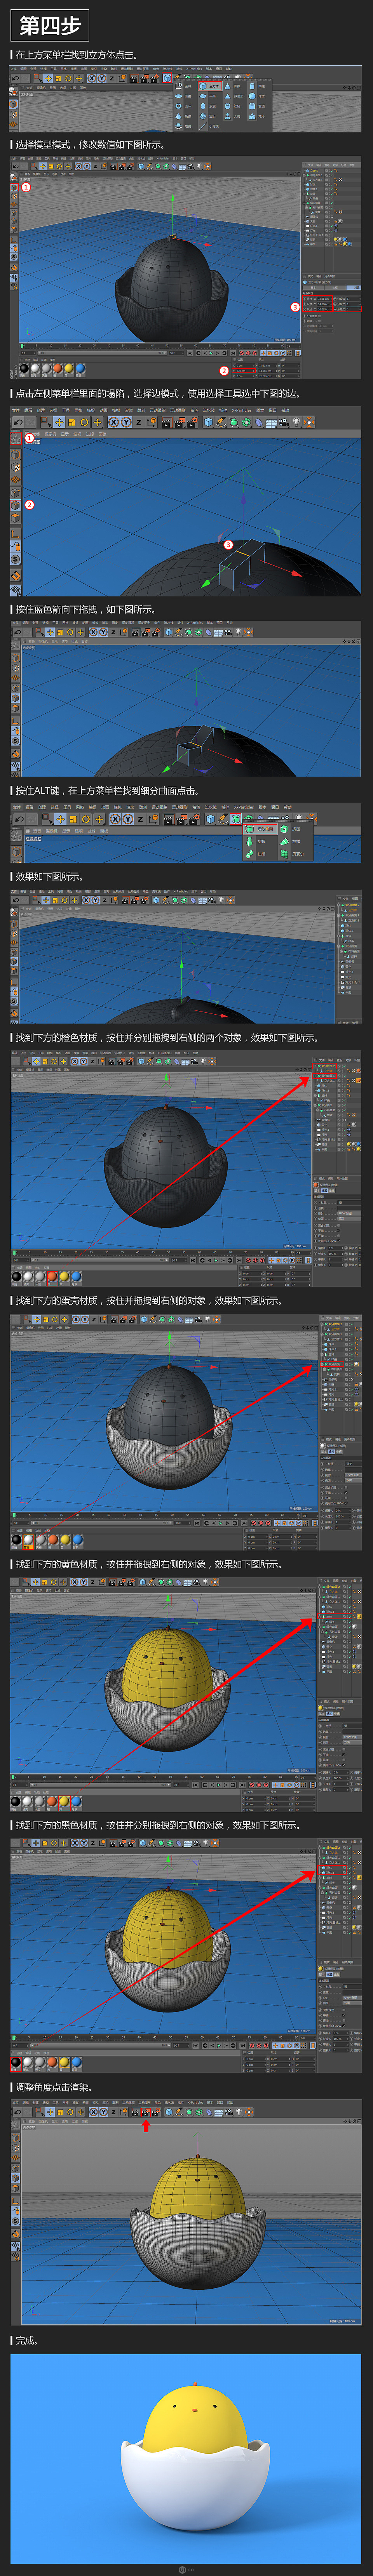Click the yellow material ball in 黄色材质 screenshot
Viewport: 373px width, 2576px height.
pyautogui.click(x=64, y=1803)
